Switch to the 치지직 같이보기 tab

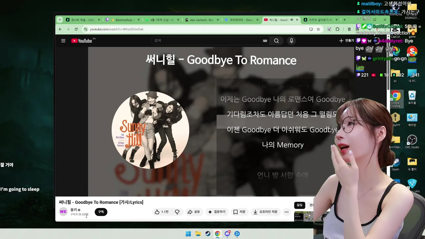pyautogui.click(x=321, y=20)
